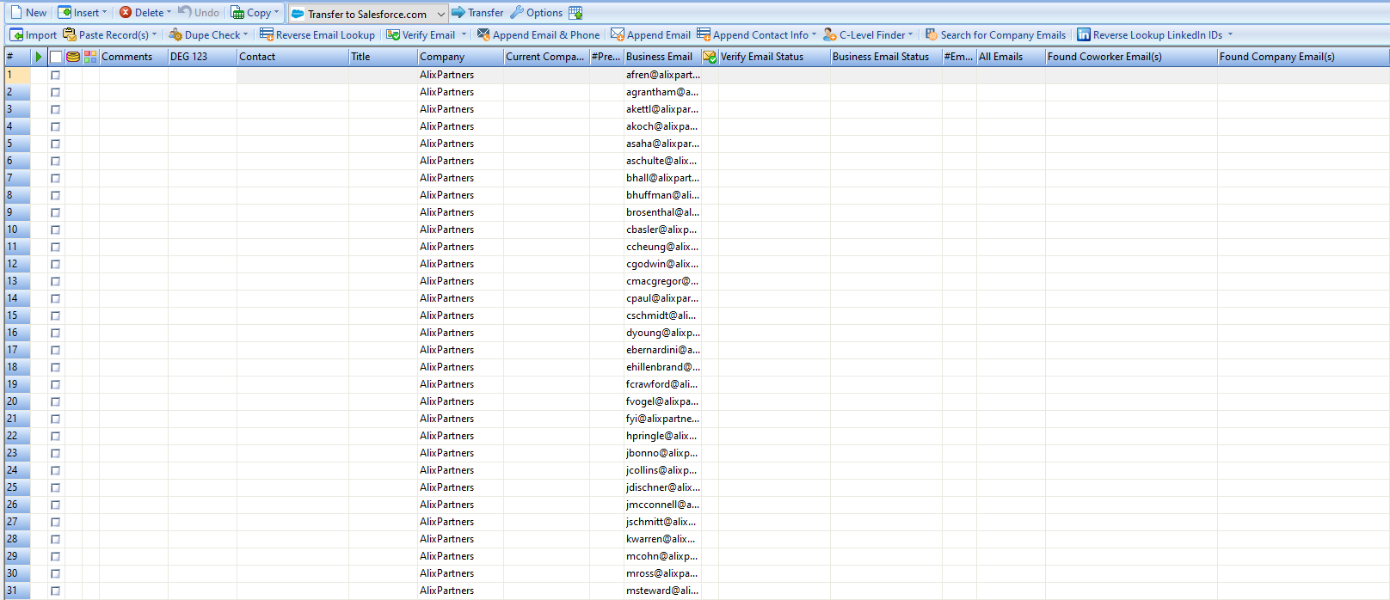Viewport: 1390px width, 600px height.
Task: Click the DEG 123 column header
Action: 202,57
